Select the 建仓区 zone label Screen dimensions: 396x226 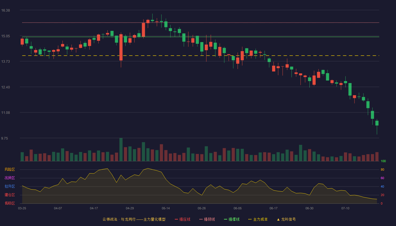coord(10,195)
